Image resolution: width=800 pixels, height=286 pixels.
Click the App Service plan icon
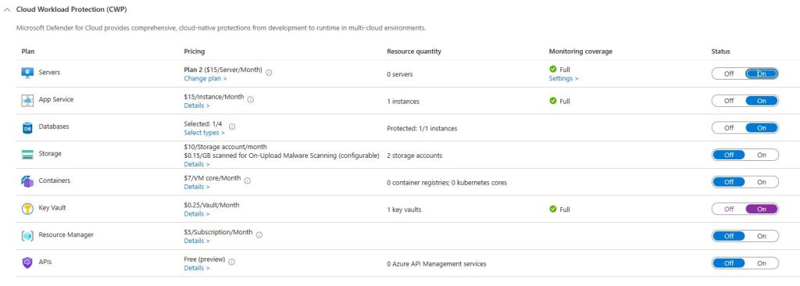(27, 101)
